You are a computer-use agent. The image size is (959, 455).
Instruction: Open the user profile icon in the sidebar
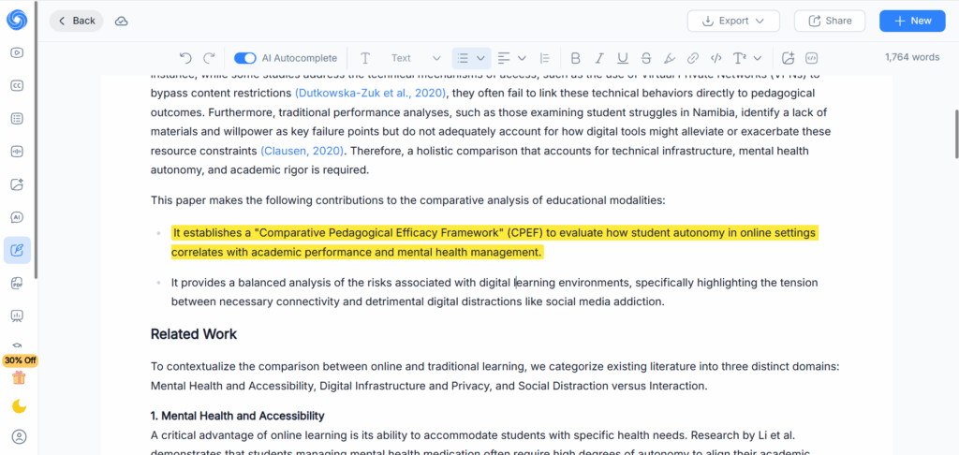20,436
